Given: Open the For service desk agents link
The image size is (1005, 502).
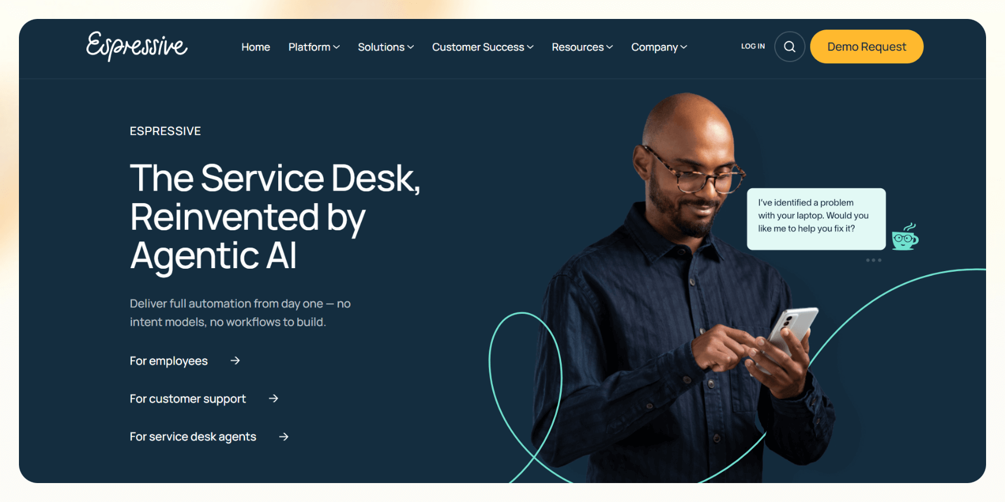Looking at the screenshot, I should click(193, 437).
